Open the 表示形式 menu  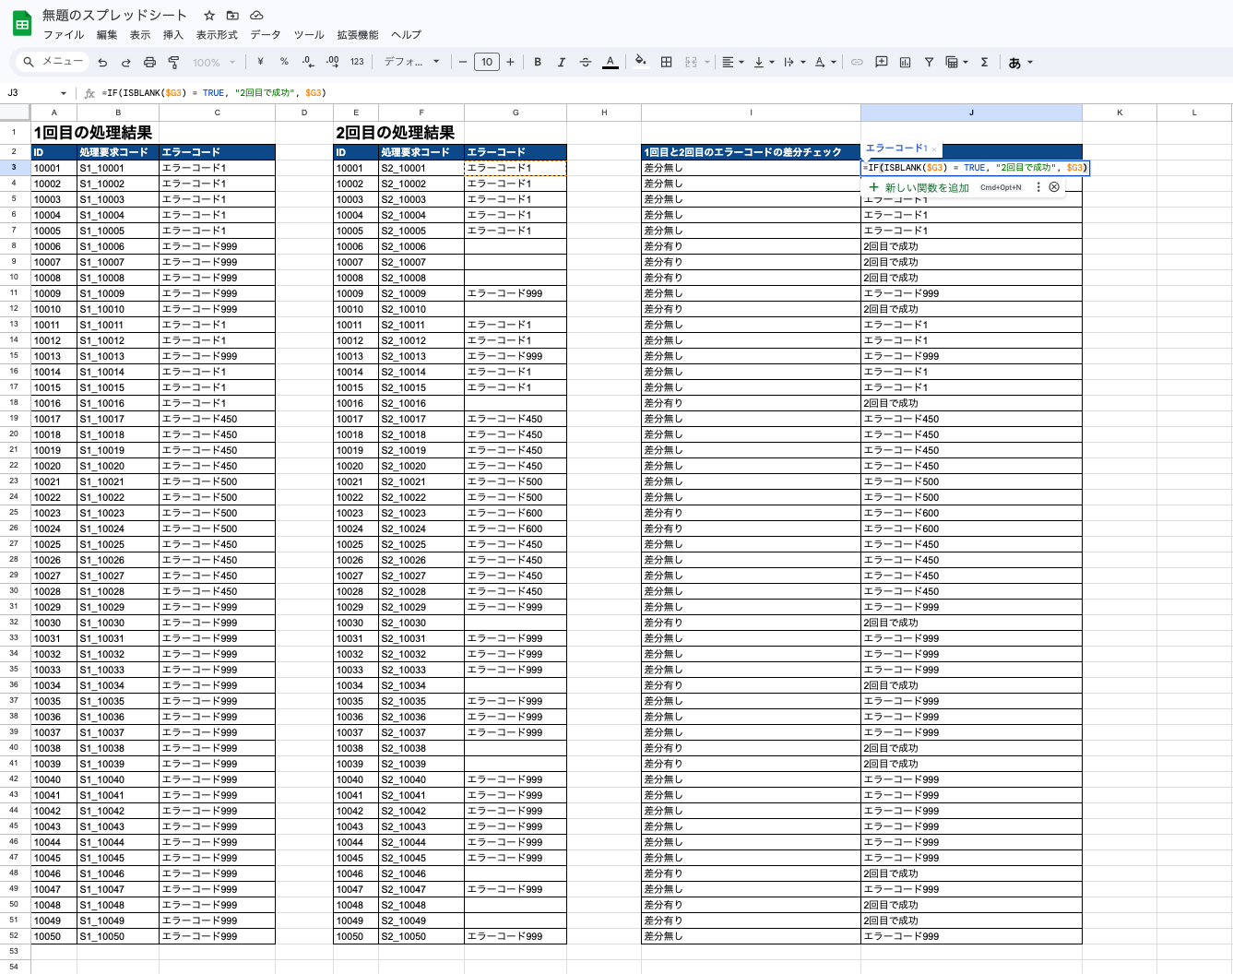pyautogui.click(x=217, y=35)
